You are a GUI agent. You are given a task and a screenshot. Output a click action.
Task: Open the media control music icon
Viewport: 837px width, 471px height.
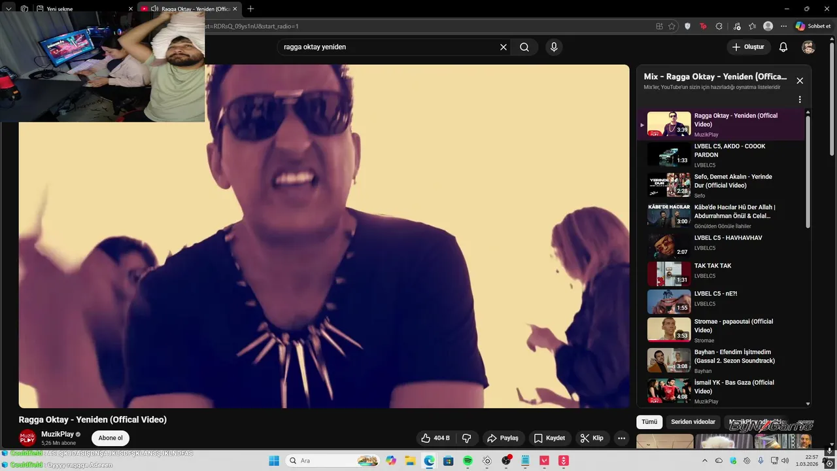(738, 26)
